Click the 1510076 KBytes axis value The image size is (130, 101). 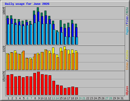tap(4, 76)
